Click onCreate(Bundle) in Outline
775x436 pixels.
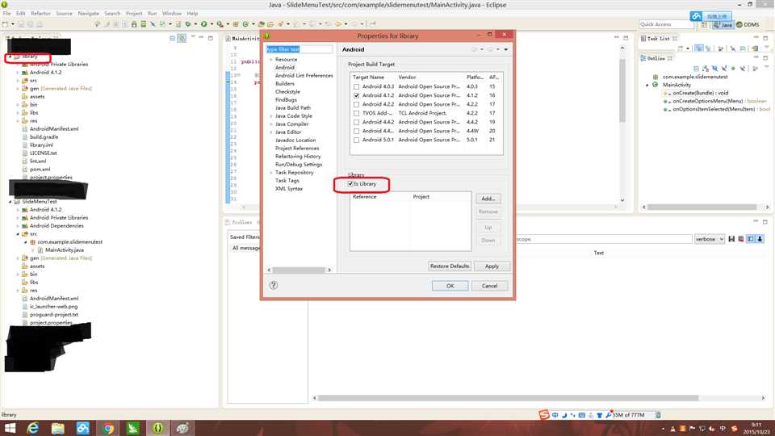[x=701, y=93]
